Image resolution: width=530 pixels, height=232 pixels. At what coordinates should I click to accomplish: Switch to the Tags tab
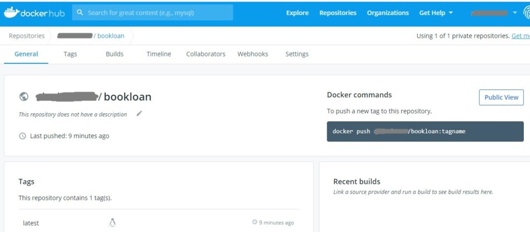tap(70, 54)
